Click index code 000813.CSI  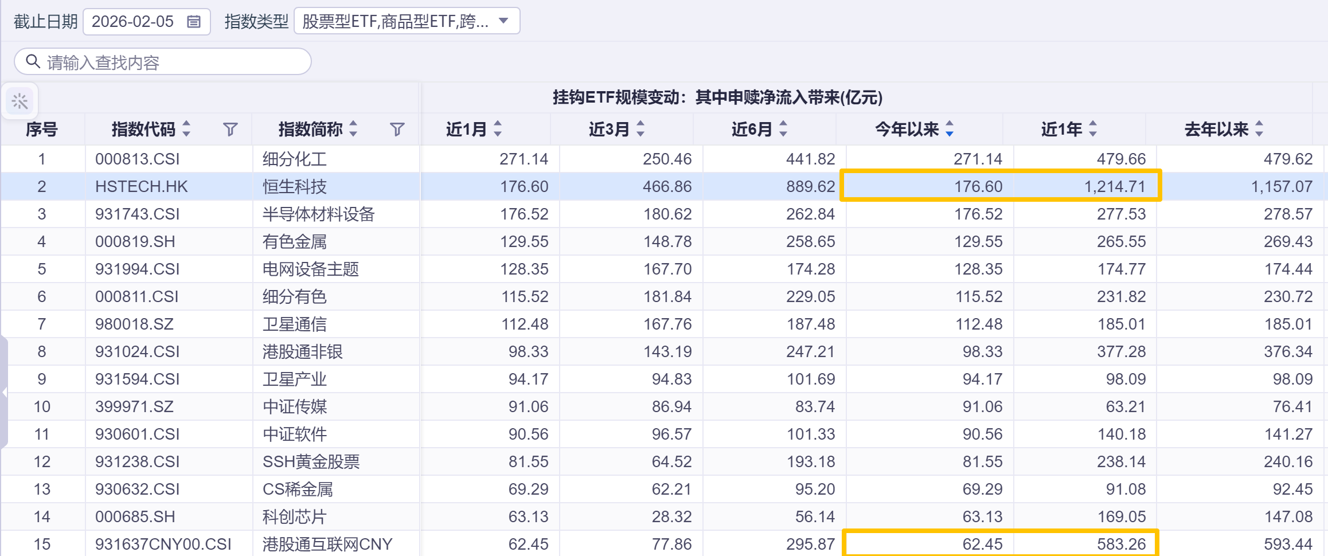click(x=138, y=159)
